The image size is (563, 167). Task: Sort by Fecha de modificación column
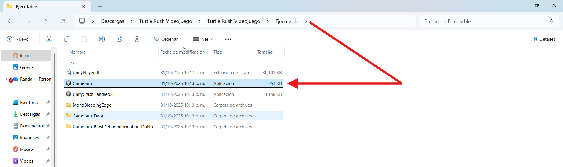pos(183,52)
